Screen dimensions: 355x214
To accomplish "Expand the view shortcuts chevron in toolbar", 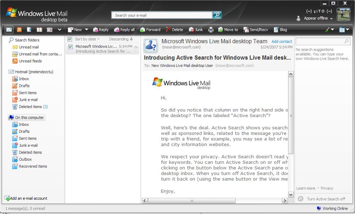I will (x=59, y=30).
